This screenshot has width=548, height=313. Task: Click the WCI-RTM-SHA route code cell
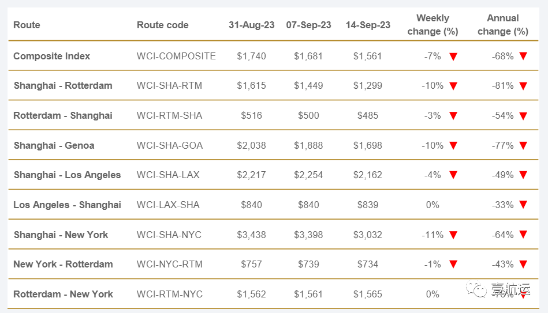pos(170,115)
